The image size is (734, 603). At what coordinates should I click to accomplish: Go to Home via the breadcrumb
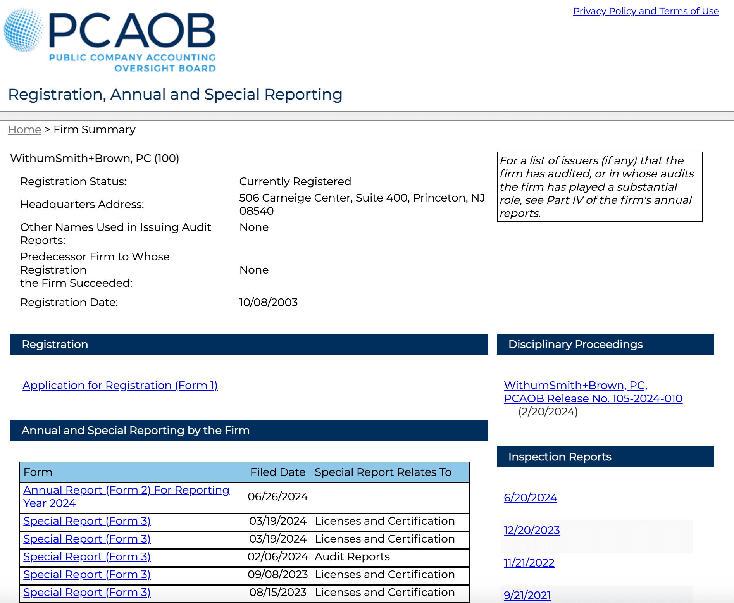pos(24,129)
